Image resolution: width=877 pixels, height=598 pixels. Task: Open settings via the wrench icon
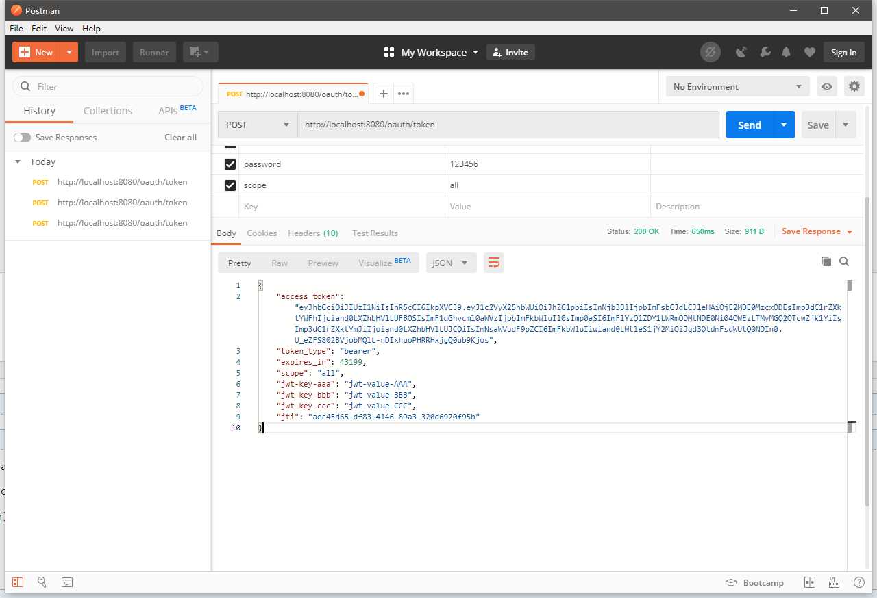click(765, 52)
